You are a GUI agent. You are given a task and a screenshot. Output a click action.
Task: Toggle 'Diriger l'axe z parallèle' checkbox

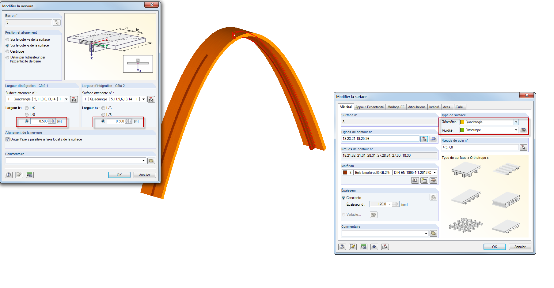tap(7, 139)
